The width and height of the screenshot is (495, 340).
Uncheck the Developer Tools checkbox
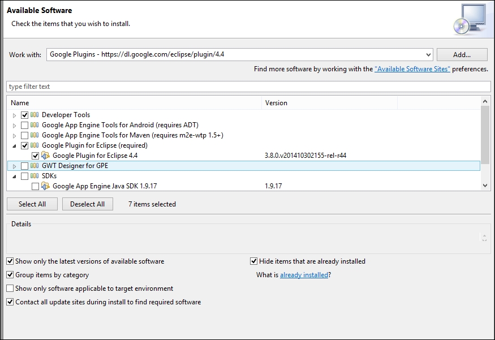[25, 115]
